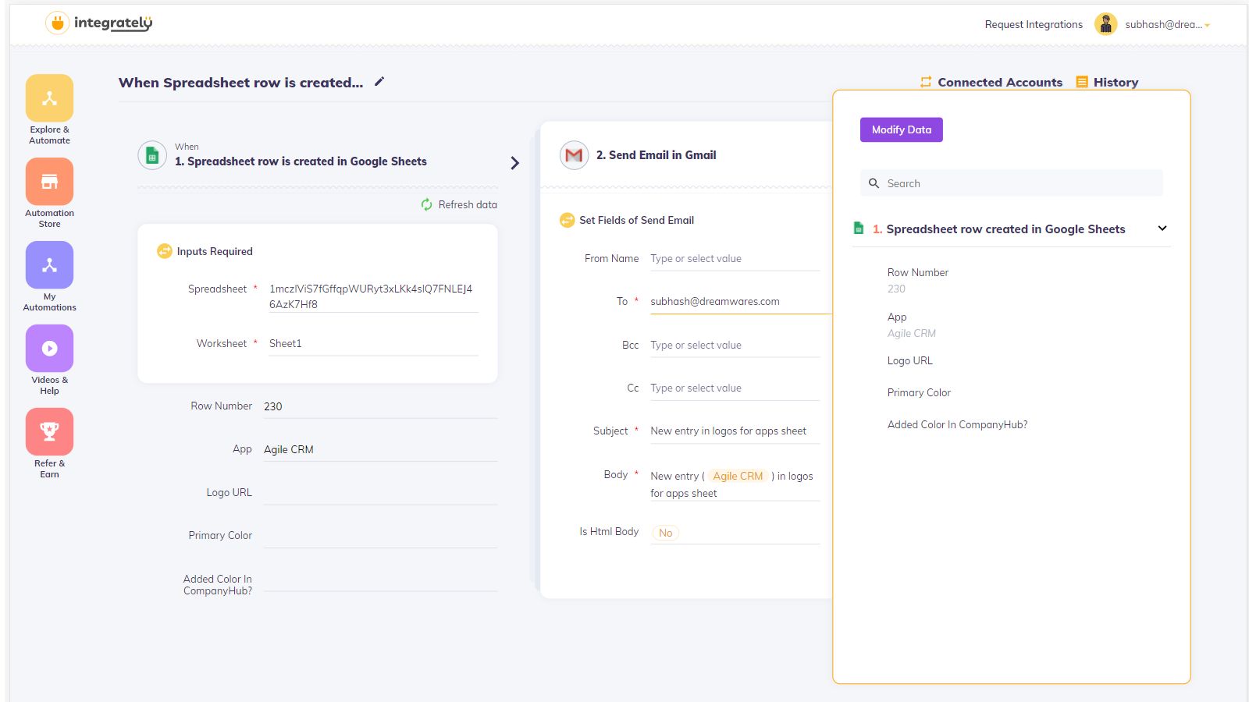Open Refer & Earn trophy icon

(49, 431)
